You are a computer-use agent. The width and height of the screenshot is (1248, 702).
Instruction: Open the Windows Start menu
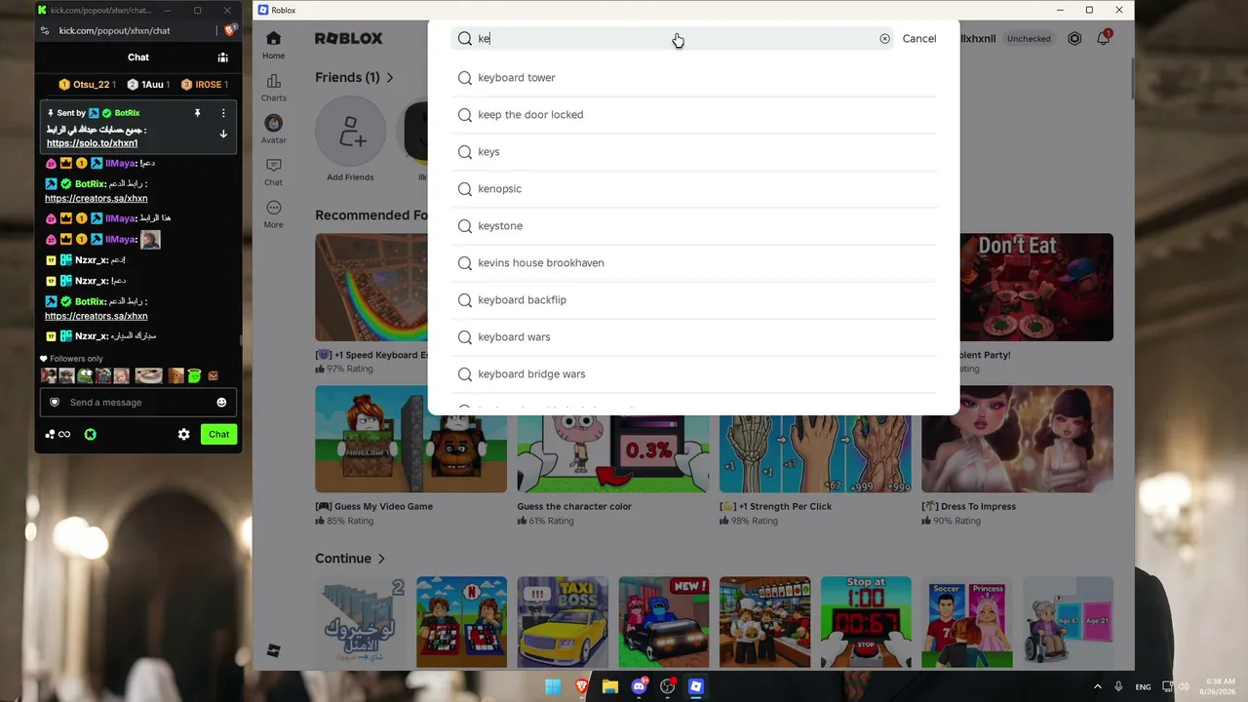[x=553, y=686]
